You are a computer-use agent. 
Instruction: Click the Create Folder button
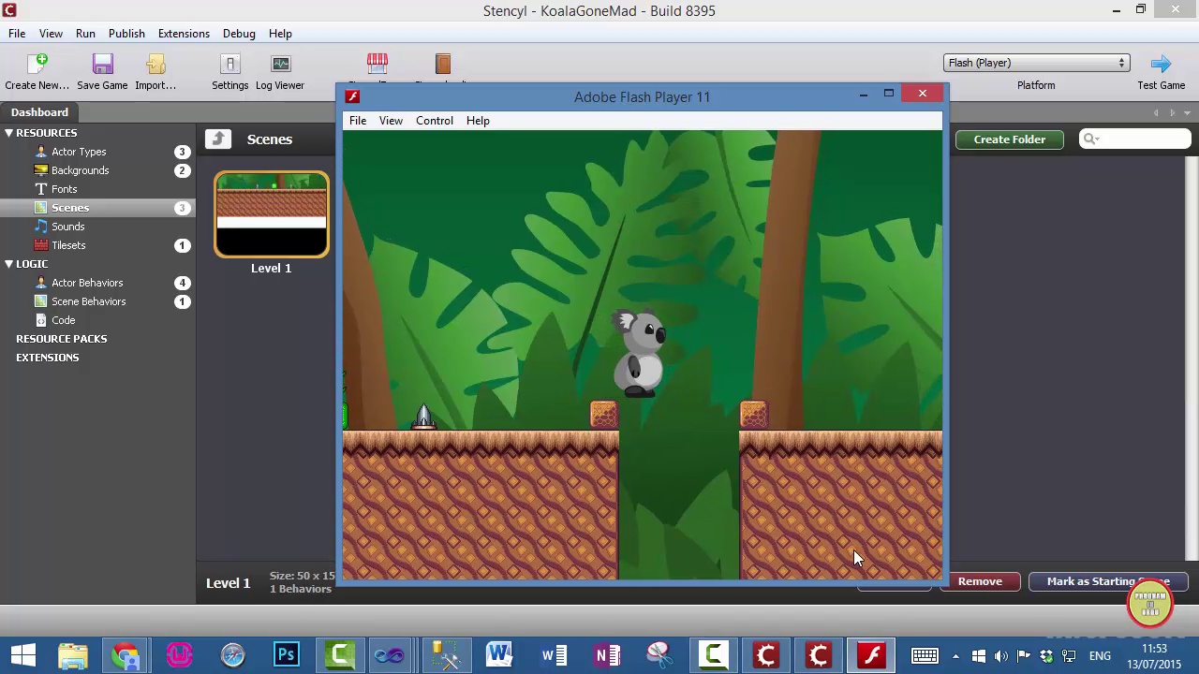point(1009,139)
